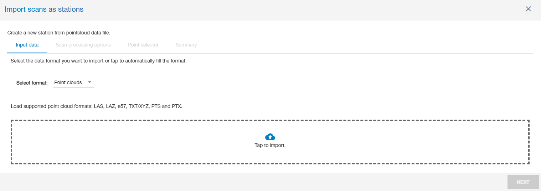Click the Point clouds format value

coord(68,82)
